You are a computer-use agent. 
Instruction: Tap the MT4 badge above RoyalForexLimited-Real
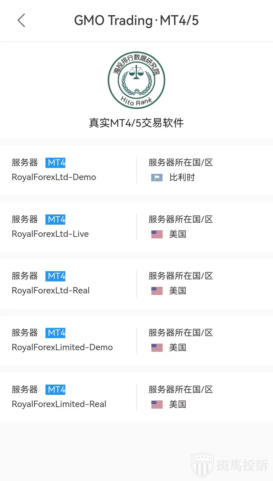[55, 390]
